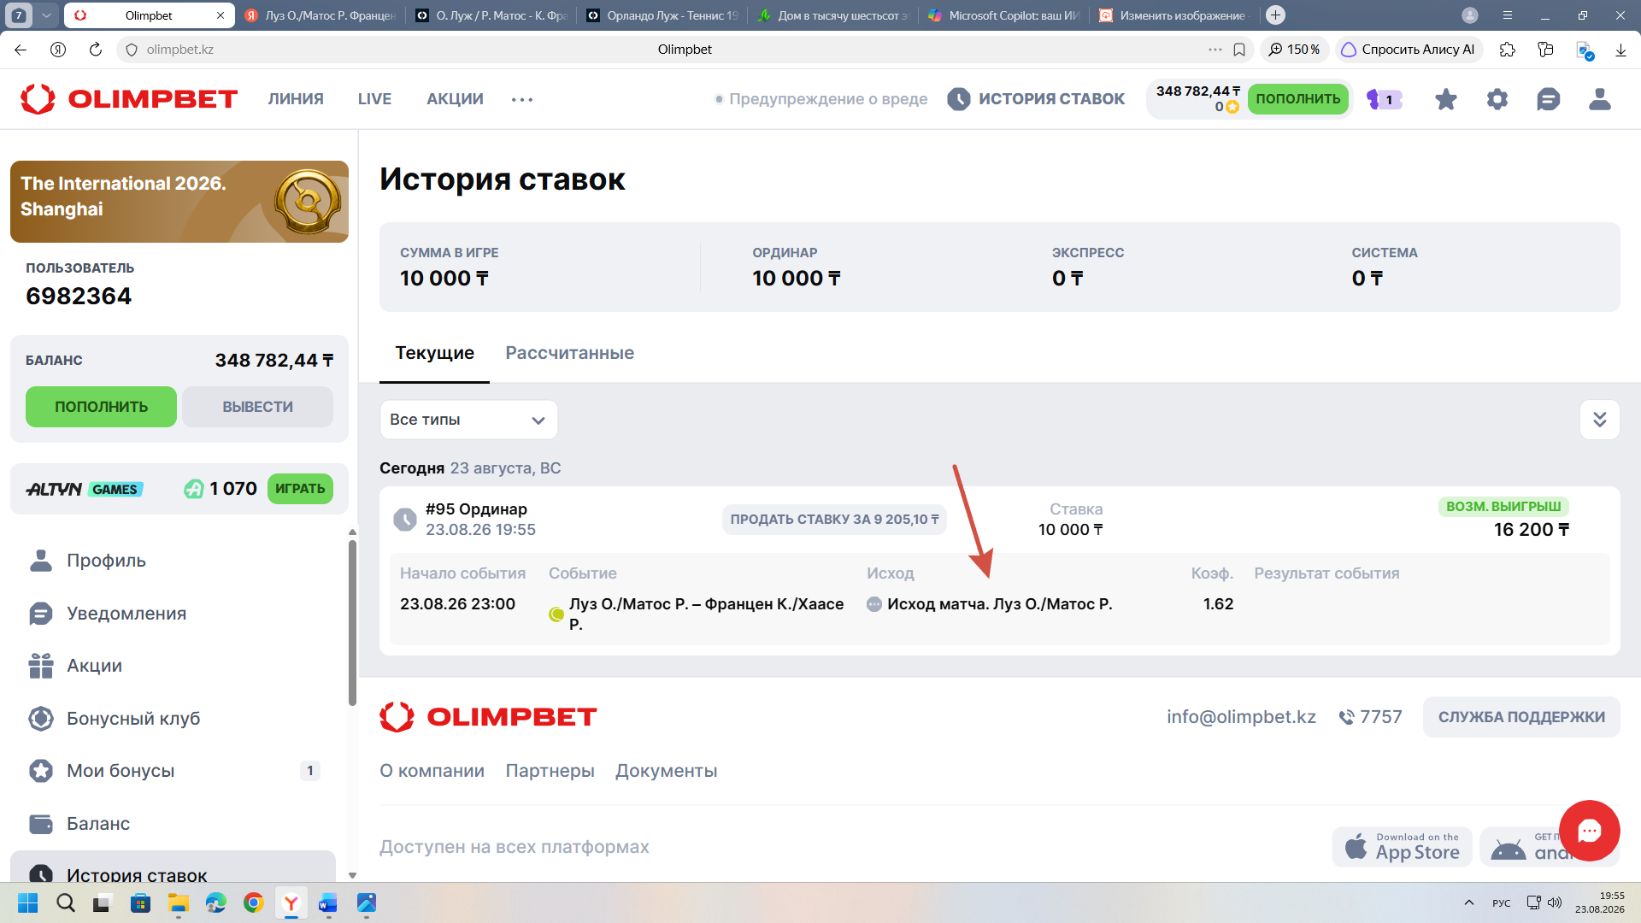This screenshot has height=923, width=1641.
Task: Click the sidebar vertical scrollbar
Action: click(x=352, y=624)
